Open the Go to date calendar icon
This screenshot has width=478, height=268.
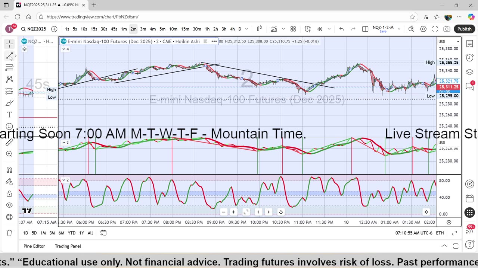103,233
